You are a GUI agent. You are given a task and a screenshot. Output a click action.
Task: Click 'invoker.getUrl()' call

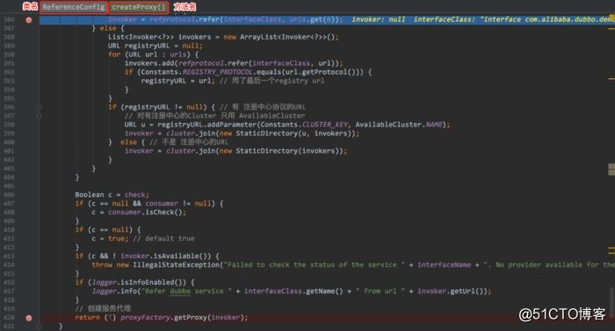tap(450, 291)
